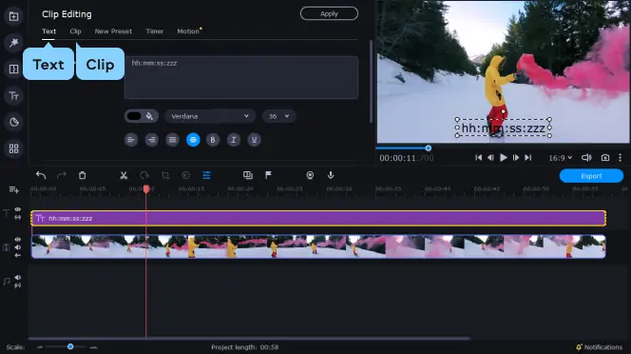Screen dimensions: 631x354
Task: Switch to the Text tab
Action: click(x=48, y=31)
